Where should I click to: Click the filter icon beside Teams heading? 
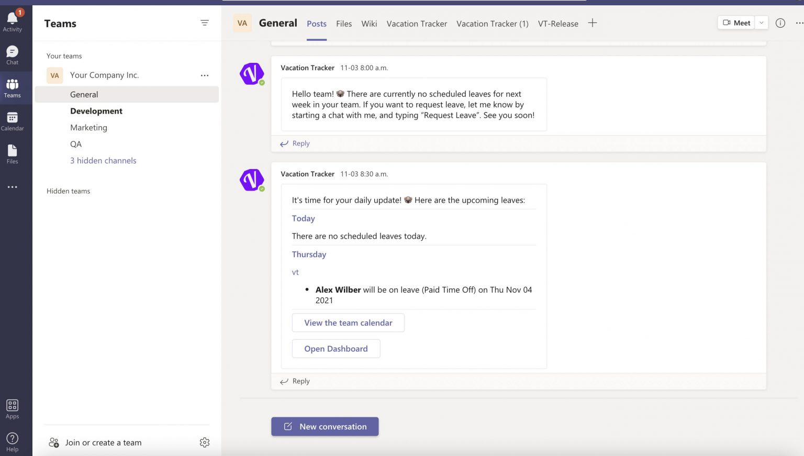pos(205,23)
